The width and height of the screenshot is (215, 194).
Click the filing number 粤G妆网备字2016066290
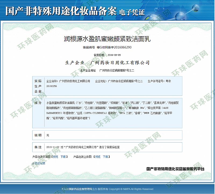coord(114,47)
